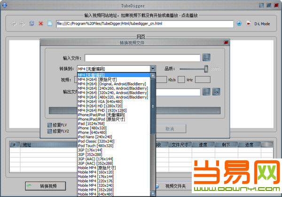Choose iPhone [640x480] format
The image size is (282, 197).
[114, 133]
